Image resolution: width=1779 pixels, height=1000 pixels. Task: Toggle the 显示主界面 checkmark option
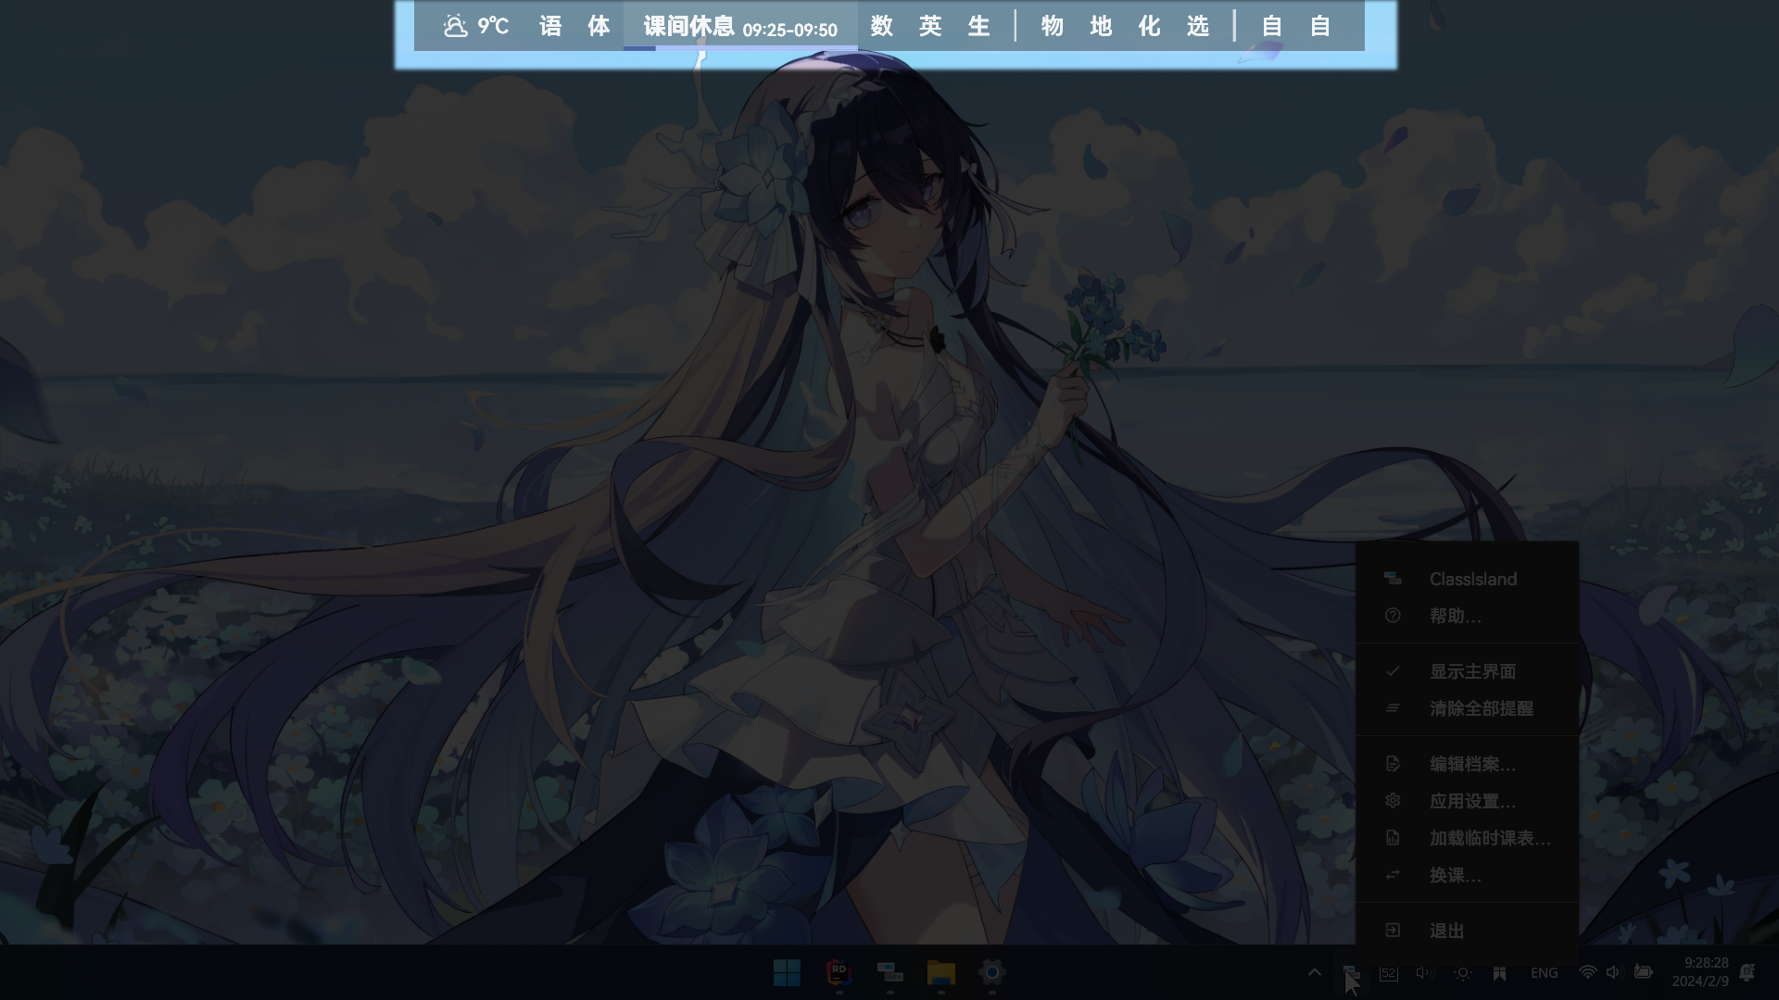1471,671
